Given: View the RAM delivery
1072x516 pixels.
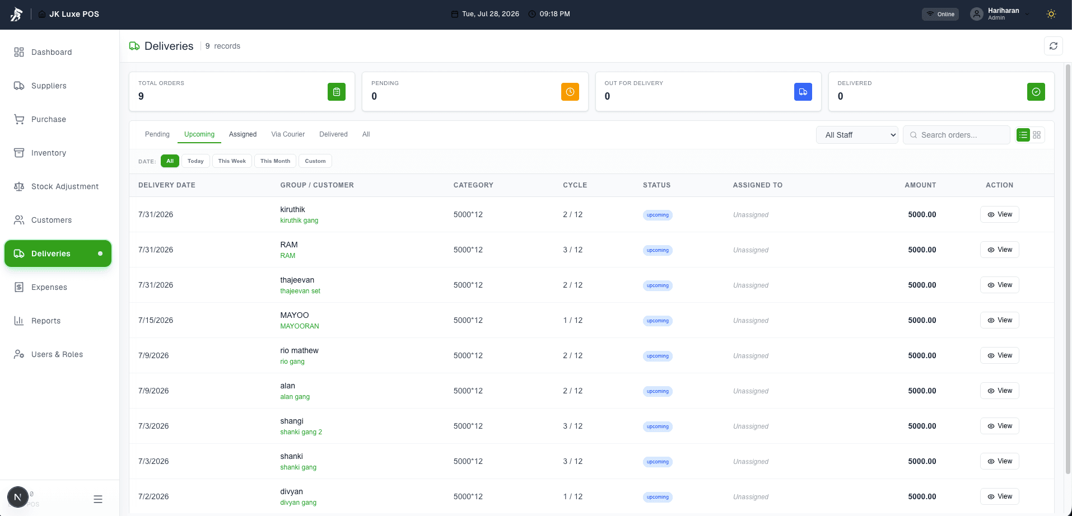Looking at the screenshot, I should pyautogui.click(x=999, y=250).
